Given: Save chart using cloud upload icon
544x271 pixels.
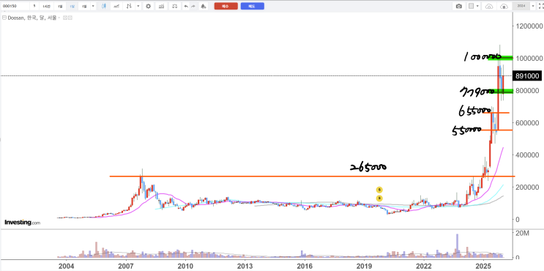Looking at the screenshot, I should coord(504,7).
